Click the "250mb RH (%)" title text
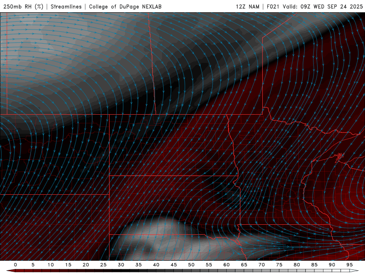Screen dimensions: 365x273 point(23,6)
